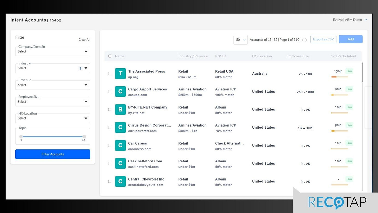The width and height of the screenshot is (378, 213).
Task: Click Filter Accounts button
Action: (53, 154)
